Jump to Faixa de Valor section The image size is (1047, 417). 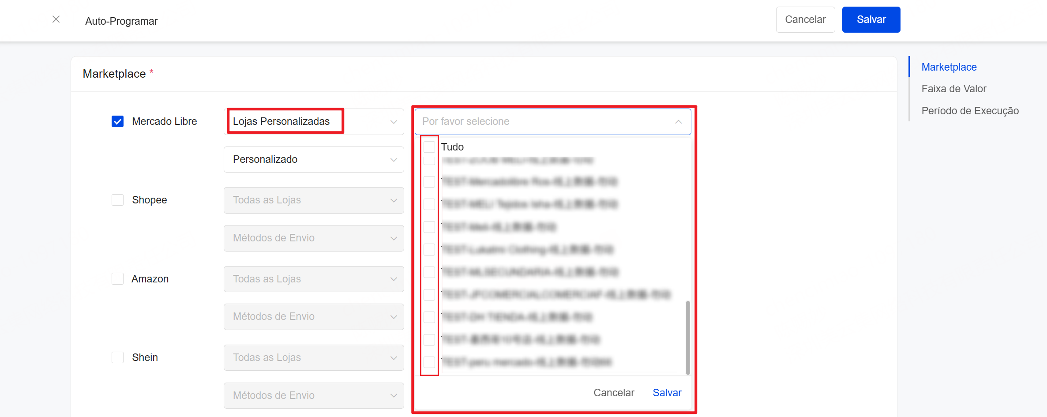coord(953,89)
